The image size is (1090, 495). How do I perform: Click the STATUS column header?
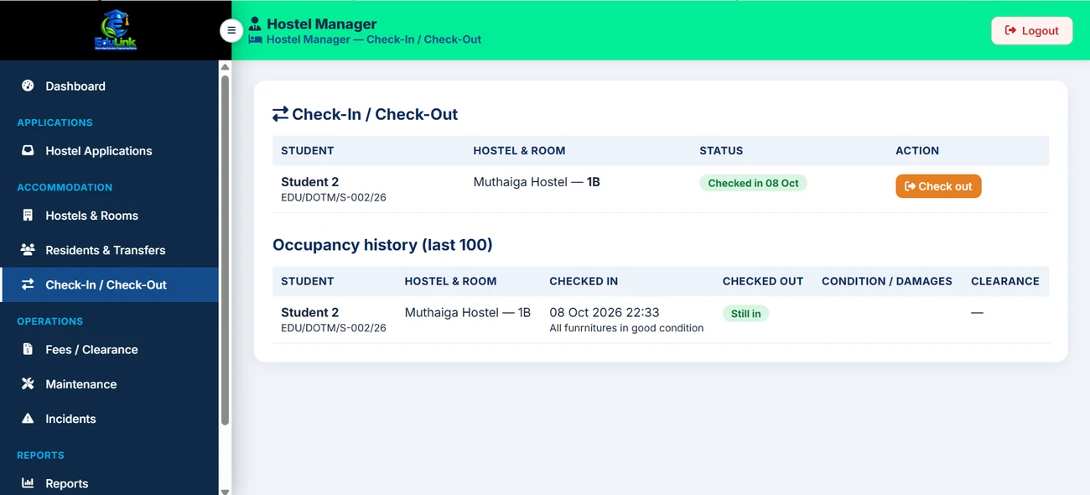(x=721, y=151)
